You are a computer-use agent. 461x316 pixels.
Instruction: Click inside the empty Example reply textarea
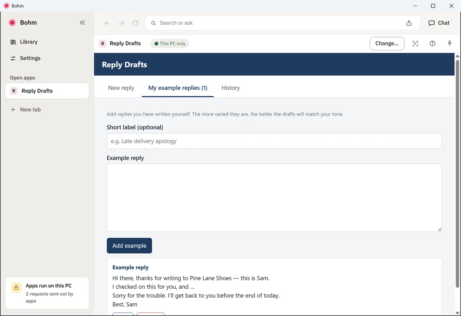[x=274, y=198]
